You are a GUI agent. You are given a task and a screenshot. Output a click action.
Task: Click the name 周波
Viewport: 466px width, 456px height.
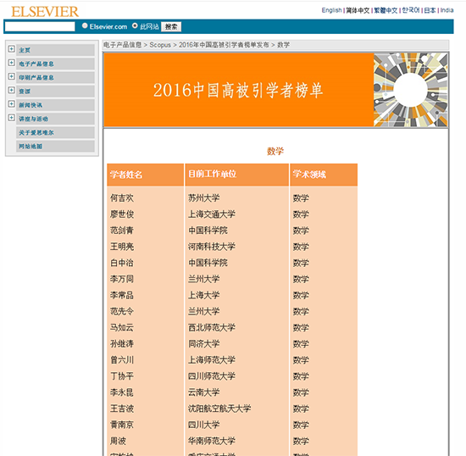click(x=118, y=441)
